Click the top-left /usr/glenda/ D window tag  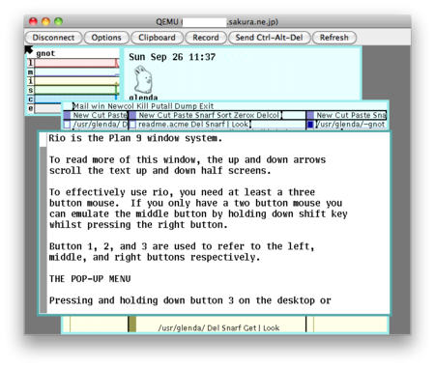101,125
